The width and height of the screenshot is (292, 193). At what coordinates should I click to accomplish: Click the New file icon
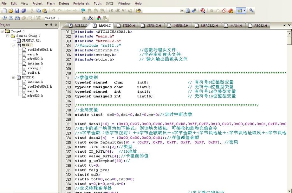click(4, 11)
